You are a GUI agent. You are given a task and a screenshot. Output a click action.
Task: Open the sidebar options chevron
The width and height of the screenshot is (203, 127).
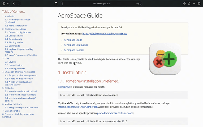[x=8, y=3]
